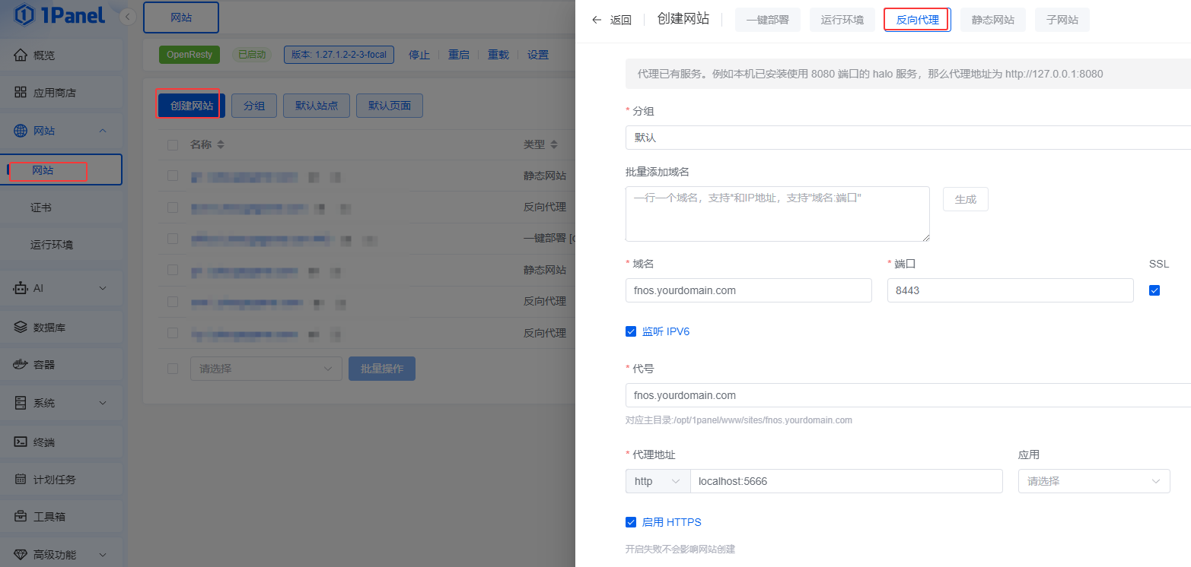Uncheck the SSL checkbox
The image size is (1191, 567).
1154,290
